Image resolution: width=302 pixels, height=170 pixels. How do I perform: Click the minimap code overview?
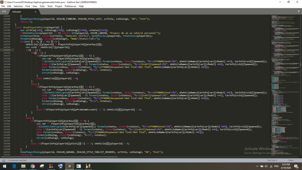285,85
